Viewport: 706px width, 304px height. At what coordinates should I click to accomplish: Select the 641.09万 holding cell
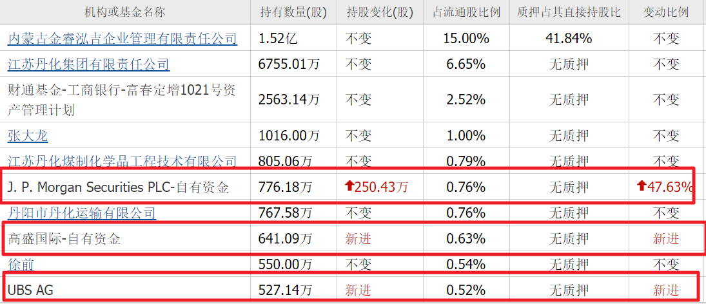[x=286, y=238]
